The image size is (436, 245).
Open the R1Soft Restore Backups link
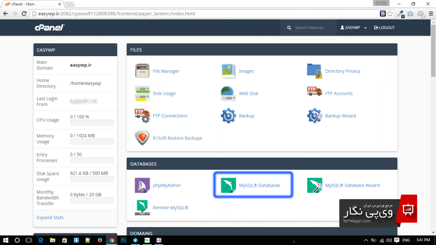[178, 138]
